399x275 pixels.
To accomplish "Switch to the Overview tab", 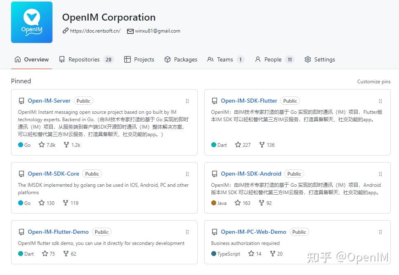I will click(31, 59).
